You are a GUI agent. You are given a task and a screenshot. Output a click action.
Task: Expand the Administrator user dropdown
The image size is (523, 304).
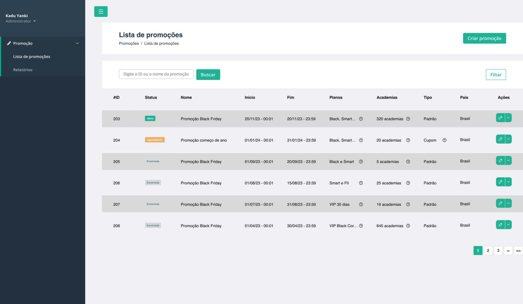pos(21,21)
